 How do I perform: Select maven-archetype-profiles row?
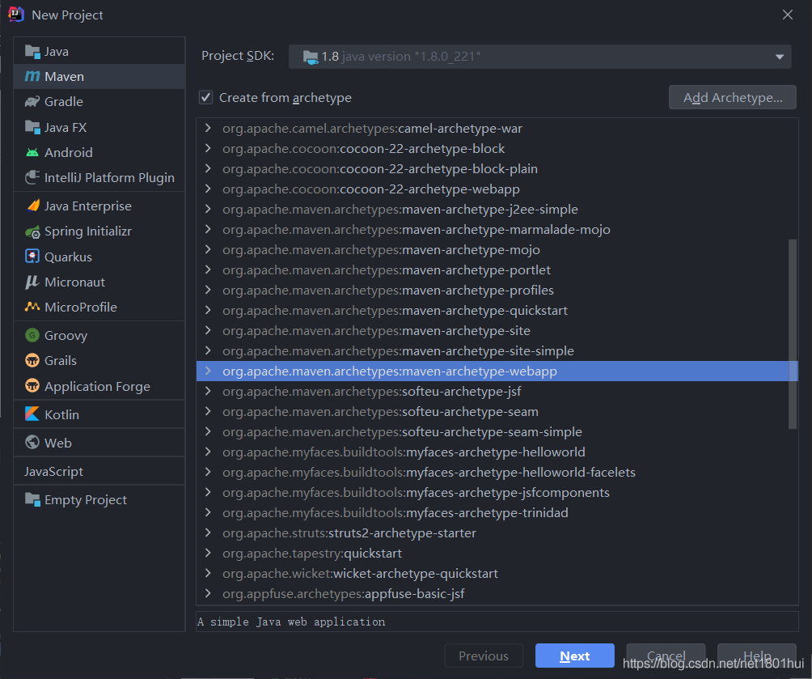[497, 290]
